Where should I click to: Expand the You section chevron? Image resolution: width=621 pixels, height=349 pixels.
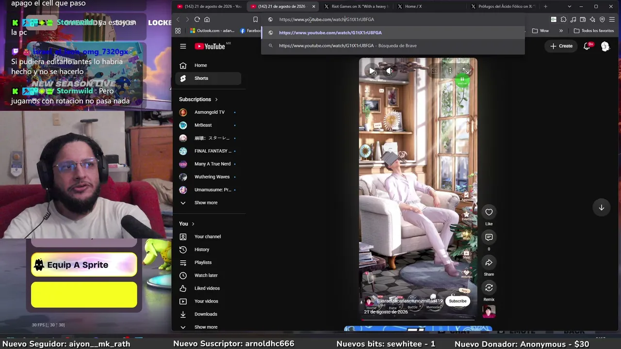pos(193,224)
